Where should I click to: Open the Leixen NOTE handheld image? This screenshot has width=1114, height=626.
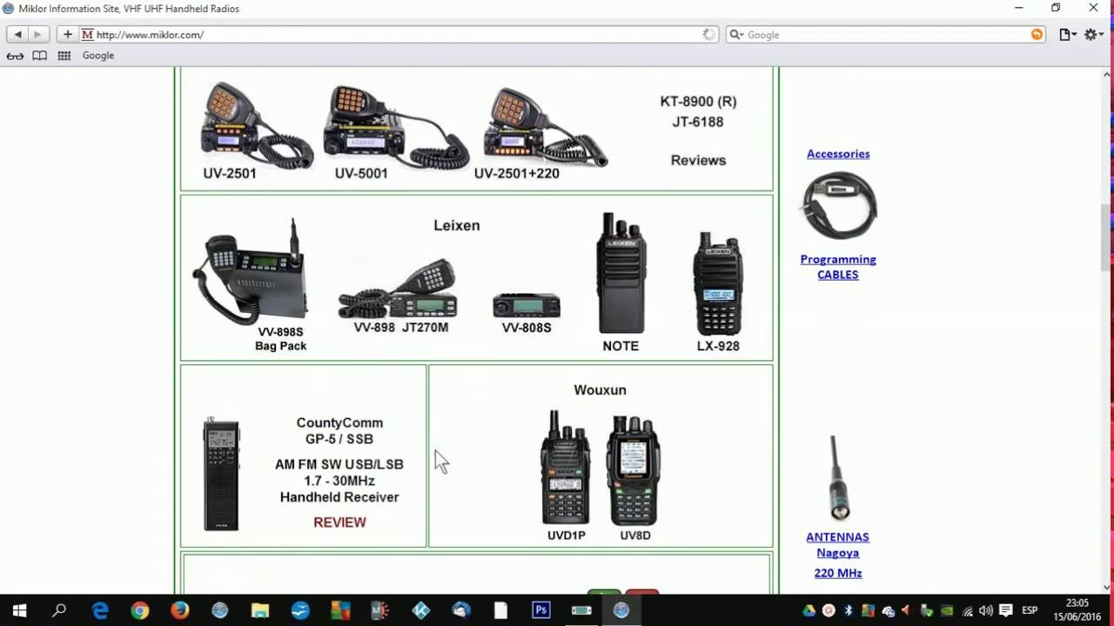(621, 273)
